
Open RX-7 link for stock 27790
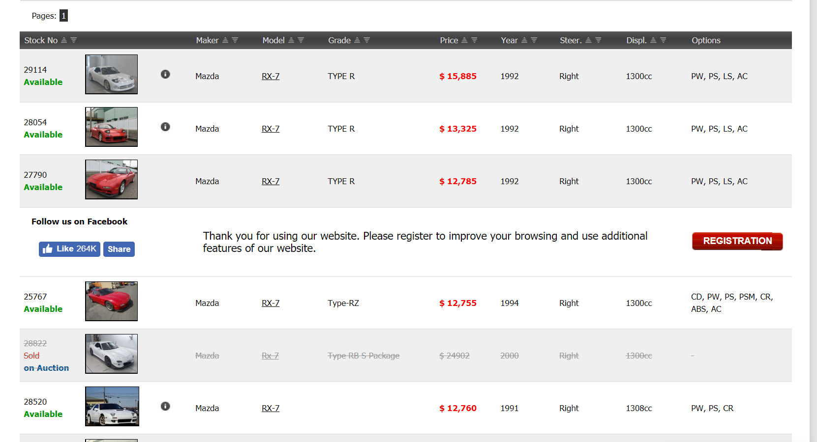click(271, 181)
